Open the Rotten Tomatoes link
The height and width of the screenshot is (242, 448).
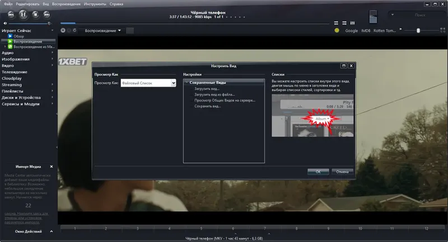click(385, 31)
